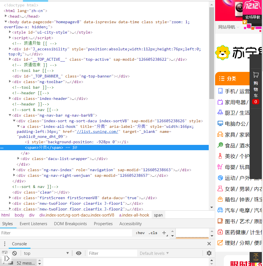Switch to Accessibility tab
The image size is (263, 266).
[x=130, y=224]
